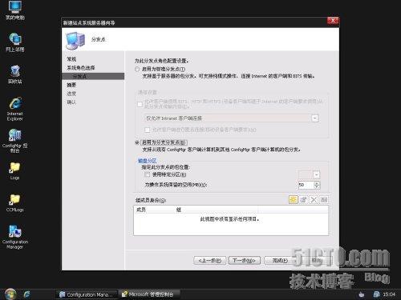Click the 完成 finish button
The height and width of the screenshot is (300, 401).
pyautogui.click(x=280, y=261)
